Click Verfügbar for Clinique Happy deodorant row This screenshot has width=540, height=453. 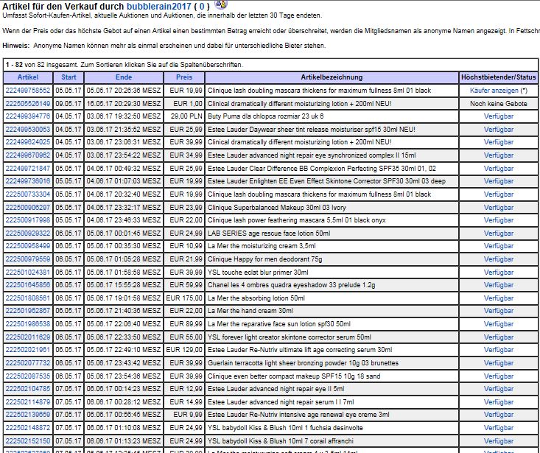498,259
